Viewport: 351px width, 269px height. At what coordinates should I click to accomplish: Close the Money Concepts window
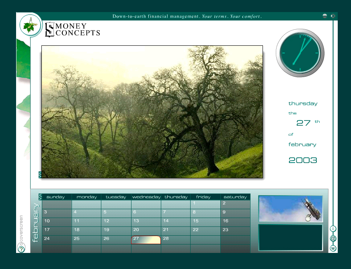pos(333,16)
